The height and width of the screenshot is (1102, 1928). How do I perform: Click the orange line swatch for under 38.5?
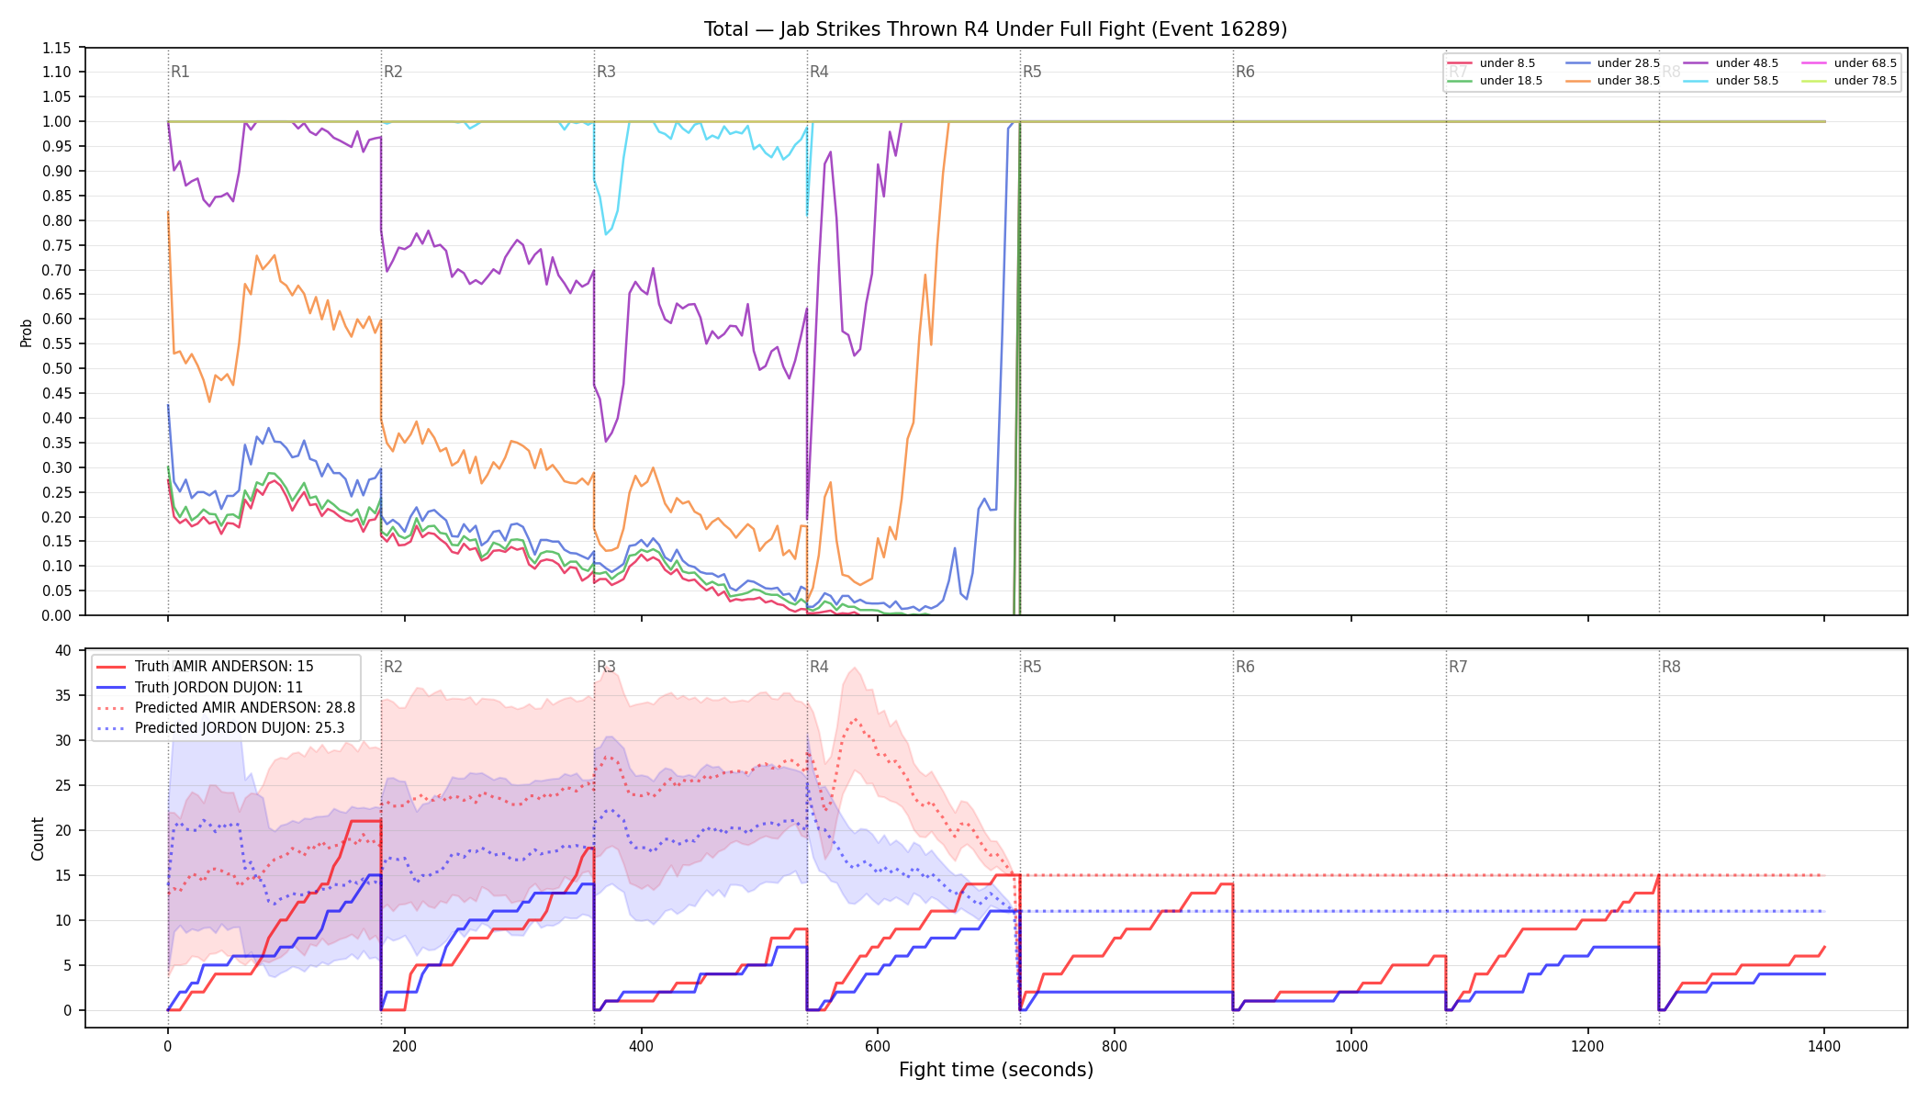1577,81
